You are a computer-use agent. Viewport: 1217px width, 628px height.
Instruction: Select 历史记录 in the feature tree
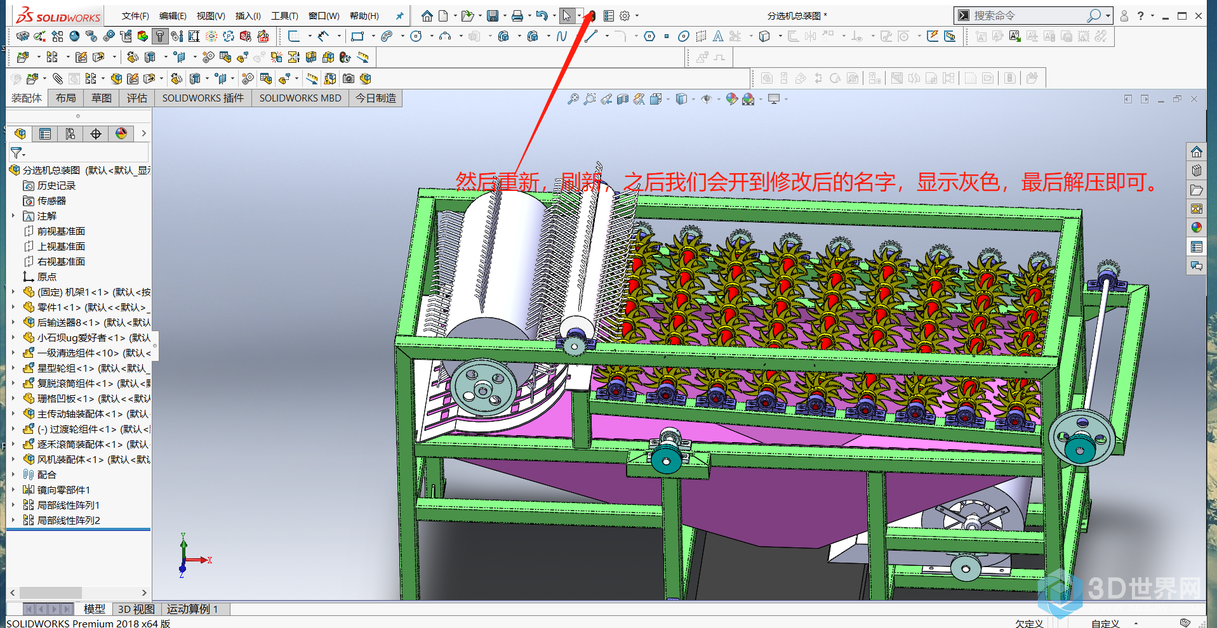pos(57,185)
